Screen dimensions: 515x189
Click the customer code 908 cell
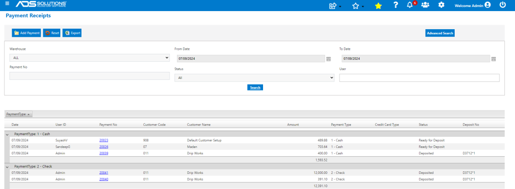(146, 140)
